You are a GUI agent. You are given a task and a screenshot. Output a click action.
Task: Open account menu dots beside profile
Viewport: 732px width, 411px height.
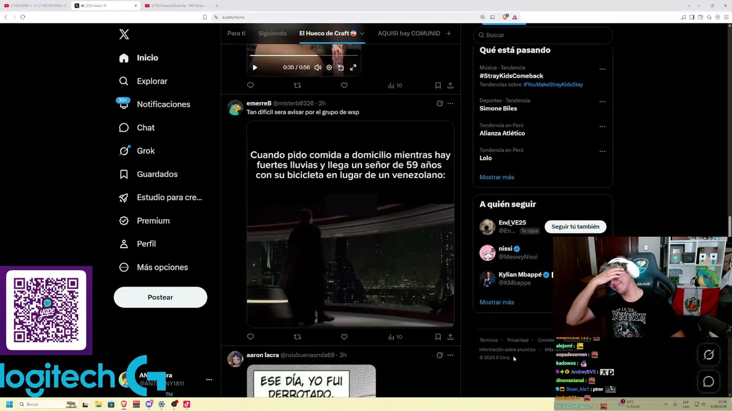[x=209, y=380]
